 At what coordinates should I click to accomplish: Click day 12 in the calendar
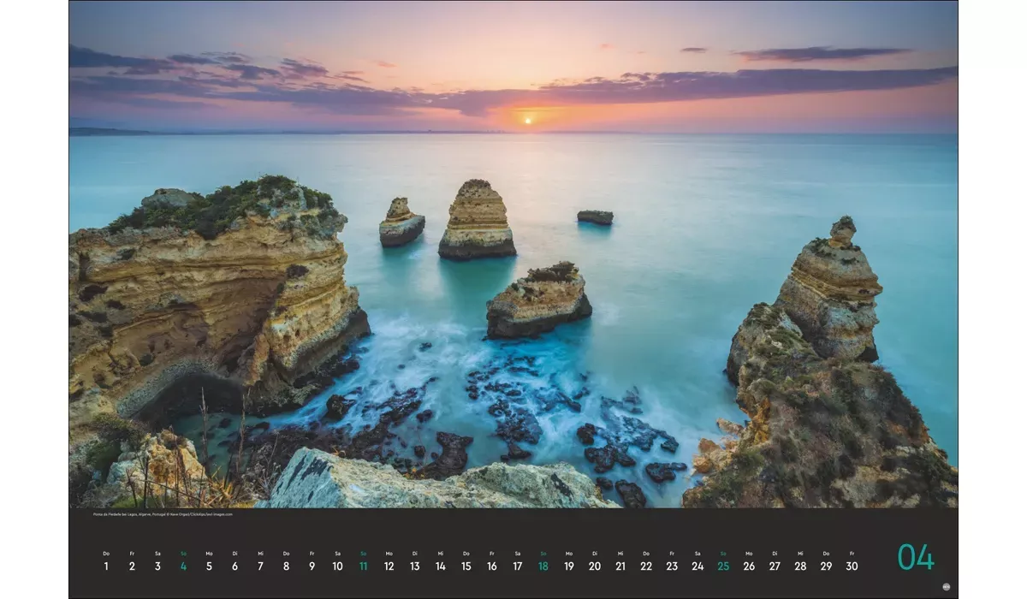coord(389,566)
